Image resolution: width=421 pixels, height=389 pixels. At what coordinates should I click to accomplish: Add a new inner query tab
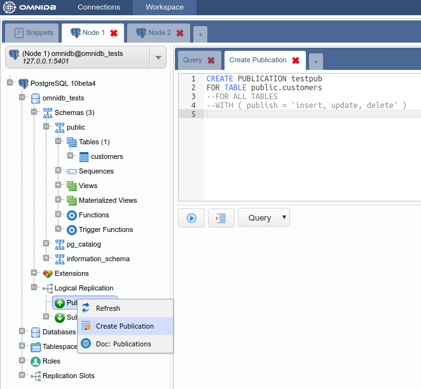click(315, 61)
